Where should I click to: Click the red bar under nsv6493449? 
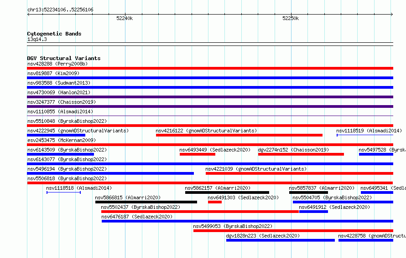(198, 154)
